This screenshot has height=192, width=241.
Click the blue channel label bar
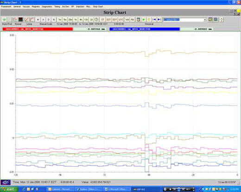(145, 29)
